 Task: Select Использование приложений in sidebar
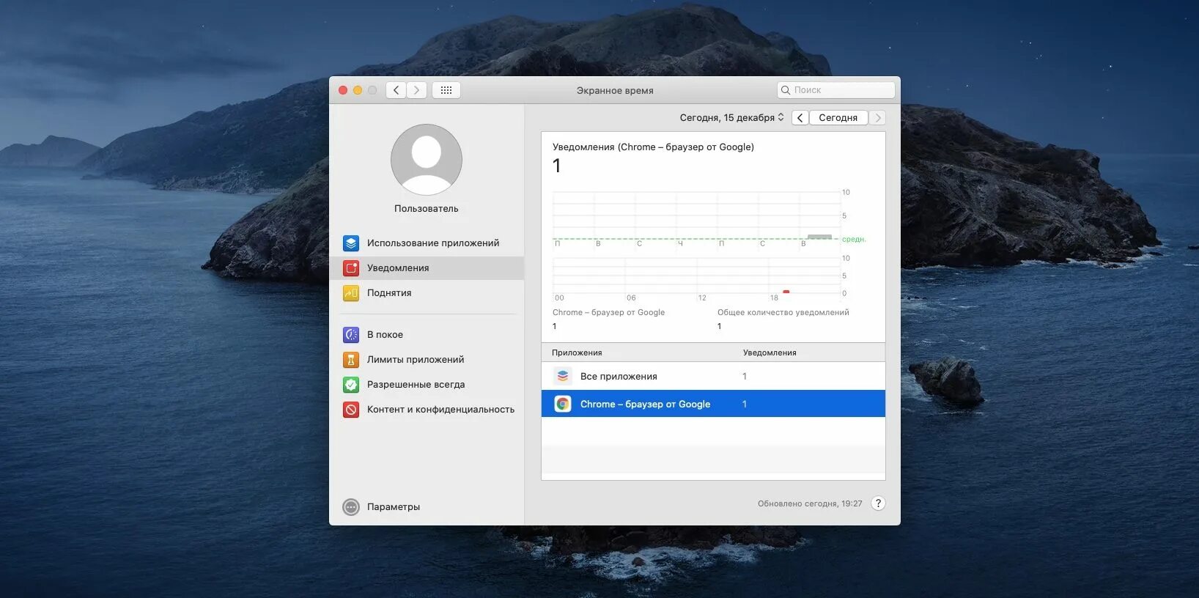433,243
